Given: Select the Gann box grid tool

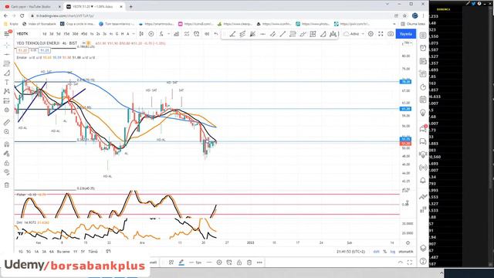Looking at the screenshot, I should point(313,34).
